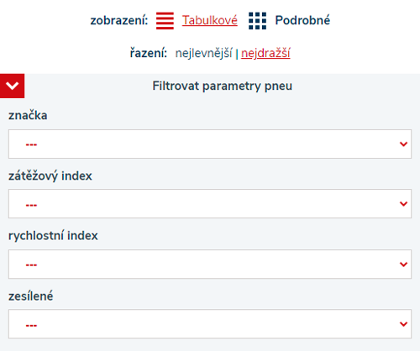
Task: Switch to Tabulkové display view
Action: point(210,20)
